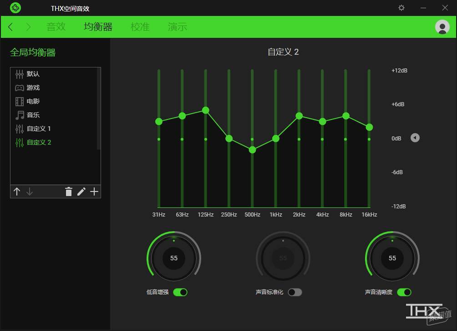Open the 演示 tab
The width and height of the screenshot is (457, 331).
(x=178, y=27)
